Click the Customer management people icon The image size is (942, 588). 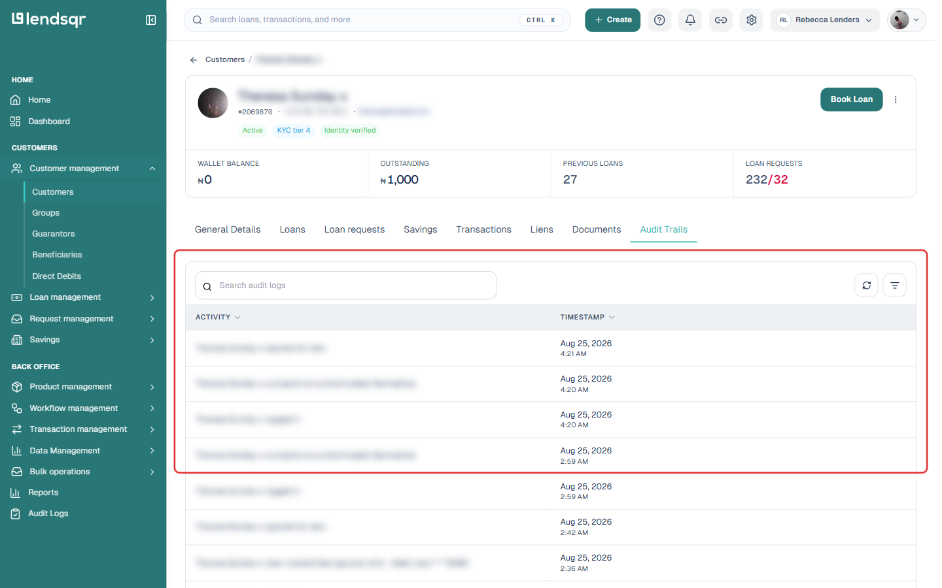tap(17, 169)
